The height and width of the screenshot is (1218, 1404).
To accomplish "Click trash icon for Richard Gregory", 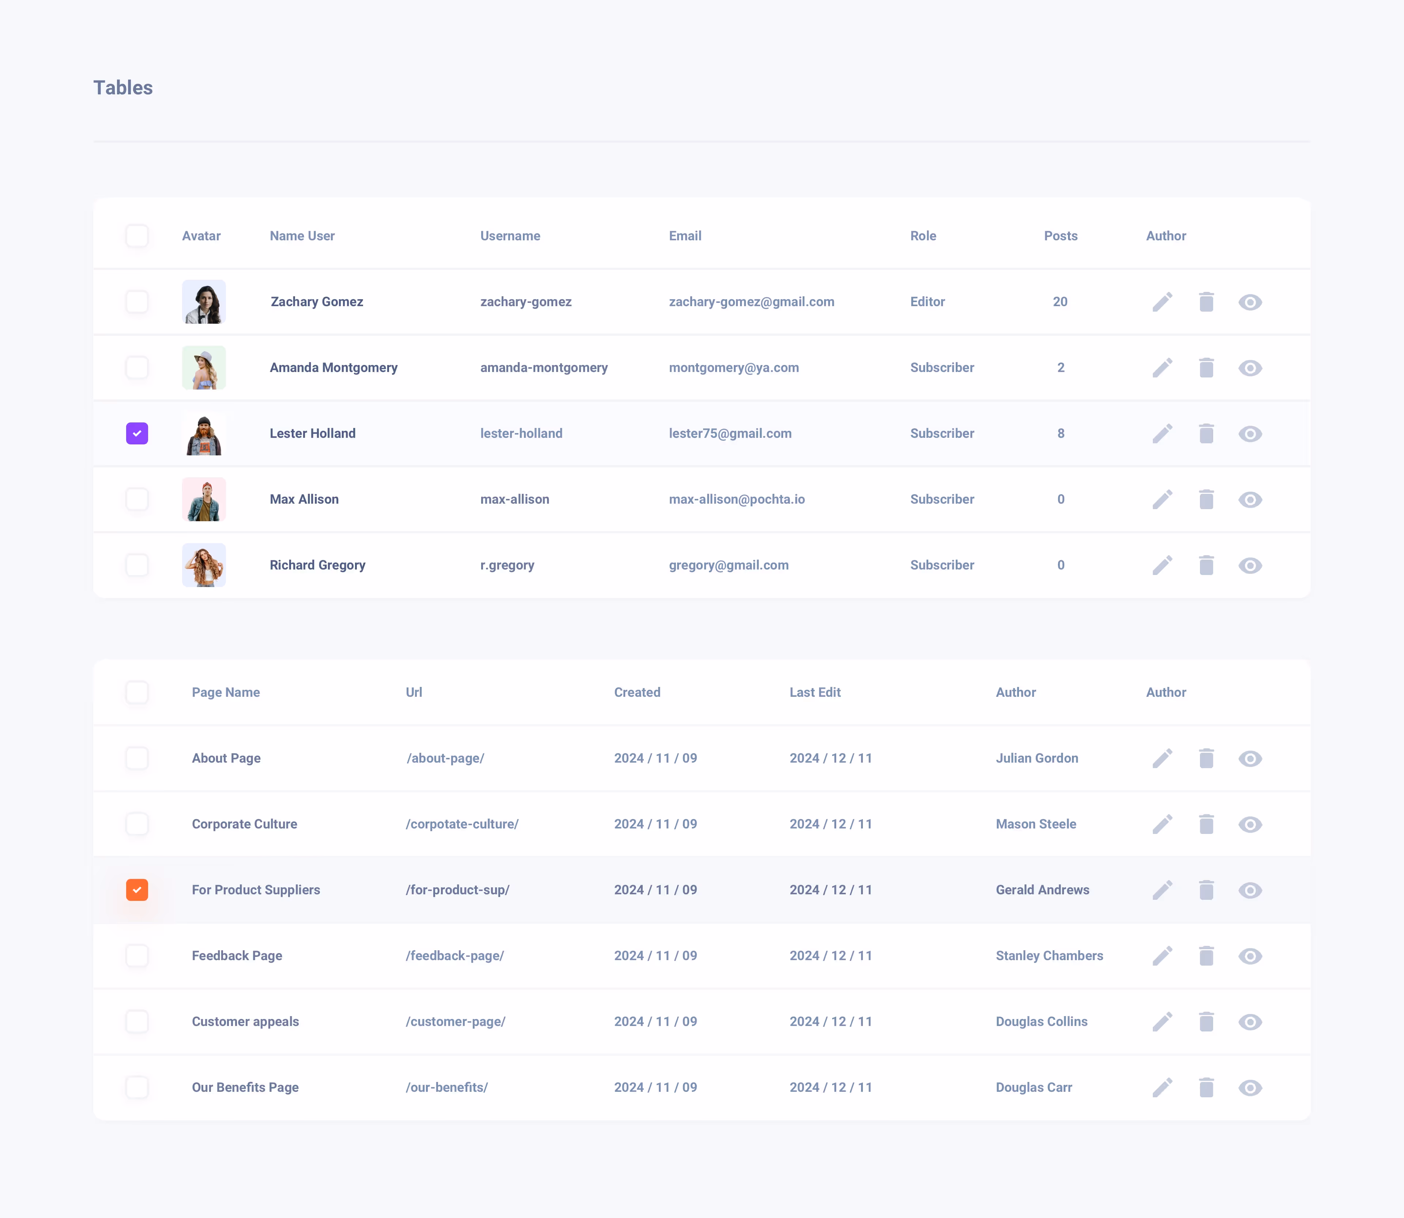I will [1206, 565].
